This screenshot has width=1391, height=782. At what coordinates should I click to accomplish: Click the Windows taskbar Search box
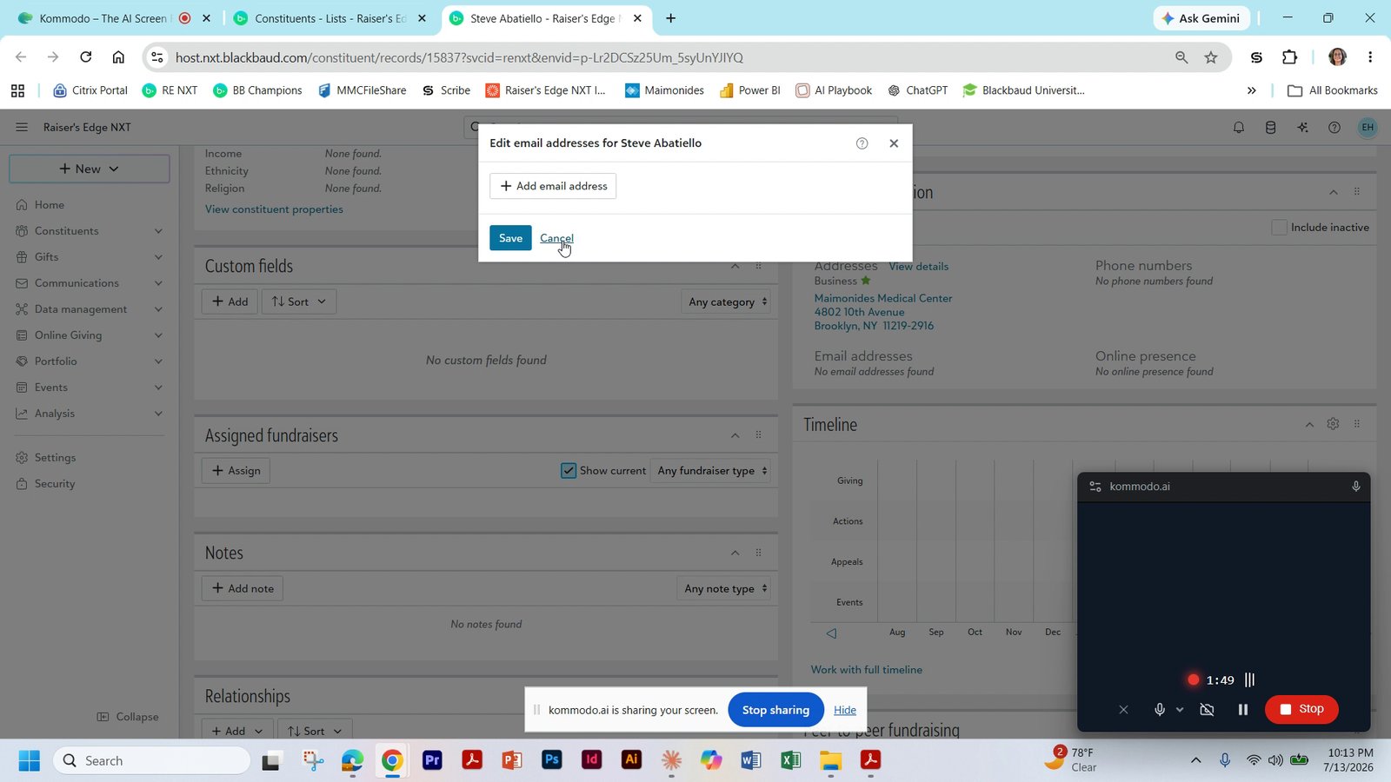coord(152,761)
